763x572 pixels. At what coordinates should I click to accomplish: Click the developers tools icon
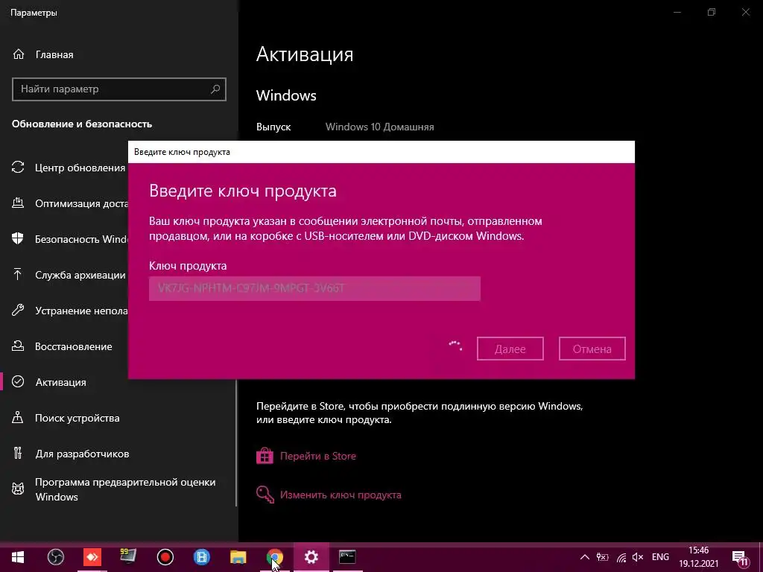(18, 454)
